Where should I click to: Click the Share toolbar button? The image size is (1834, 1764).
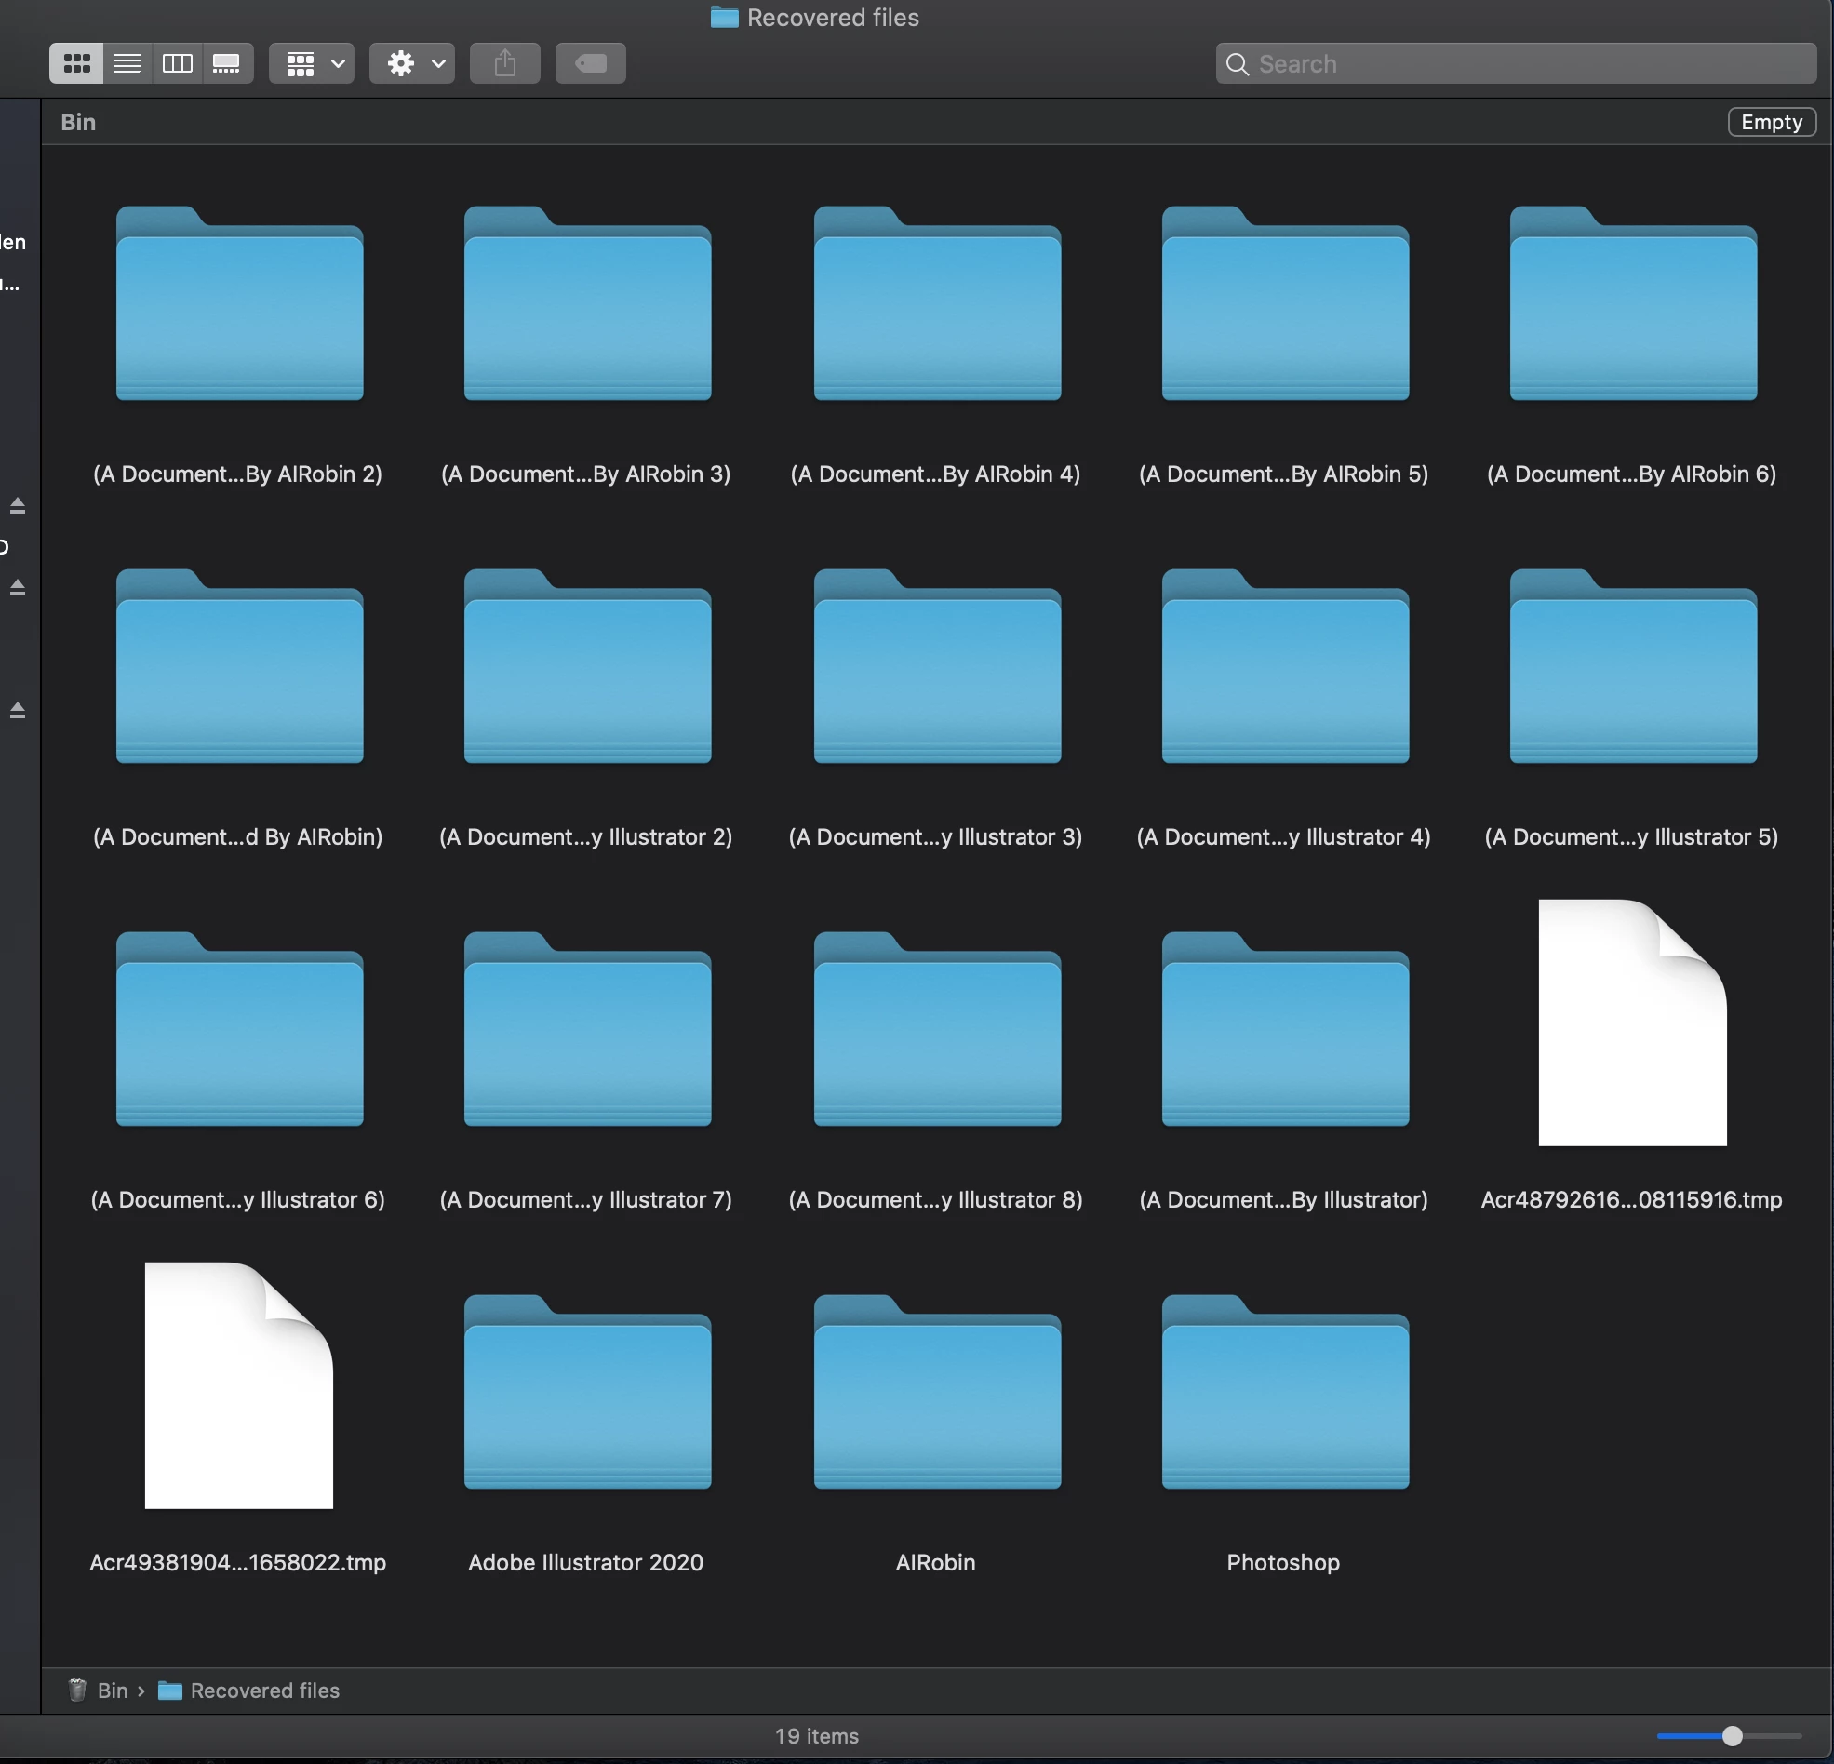505,63
